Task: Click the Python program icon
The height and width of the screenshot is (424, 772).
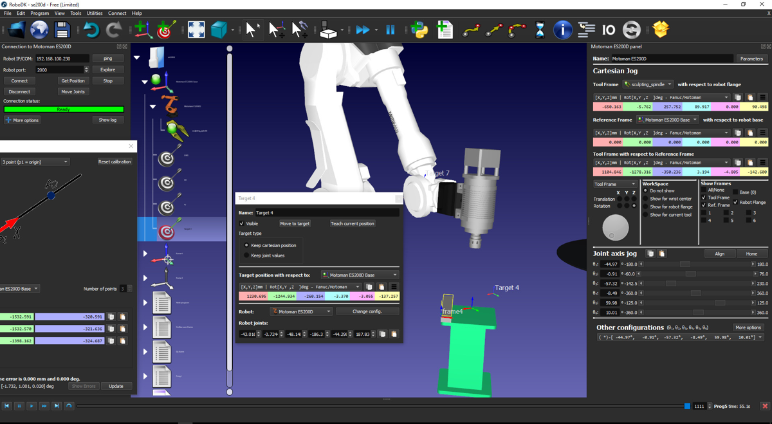Action: [419, 30]
